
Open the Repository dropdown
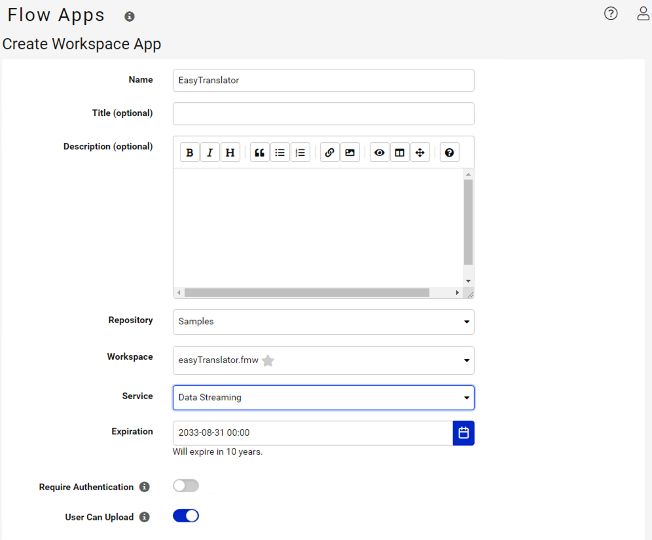pos(465,322)
